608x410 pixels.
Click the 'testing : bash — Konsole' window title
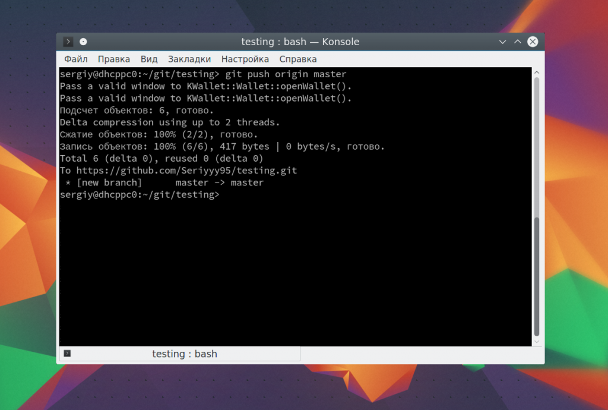click(300, 42)
